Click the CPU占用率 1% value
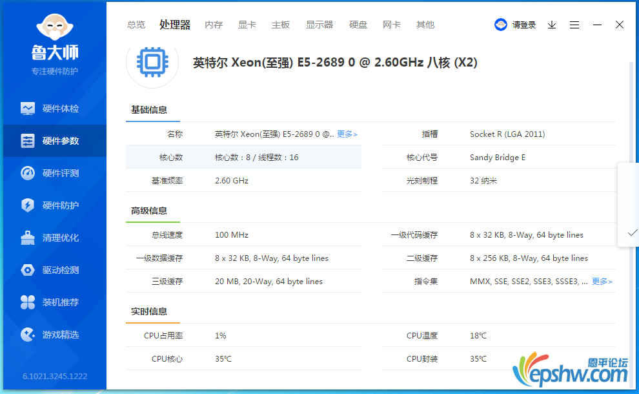The height and width of the screenshot is (394, 639). point(221,336)
